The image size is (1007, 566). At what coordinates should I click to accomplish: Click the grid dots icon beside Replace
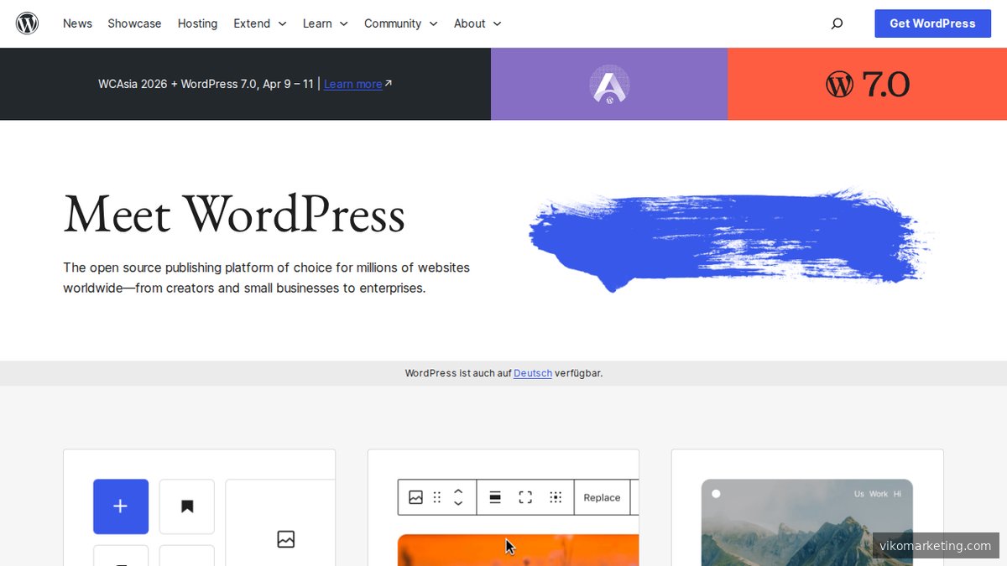click(556, 496)
